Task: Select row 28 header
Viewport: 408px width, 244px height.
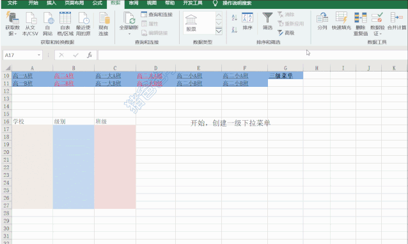Action: pyautogui.click(x=6, y=213)
